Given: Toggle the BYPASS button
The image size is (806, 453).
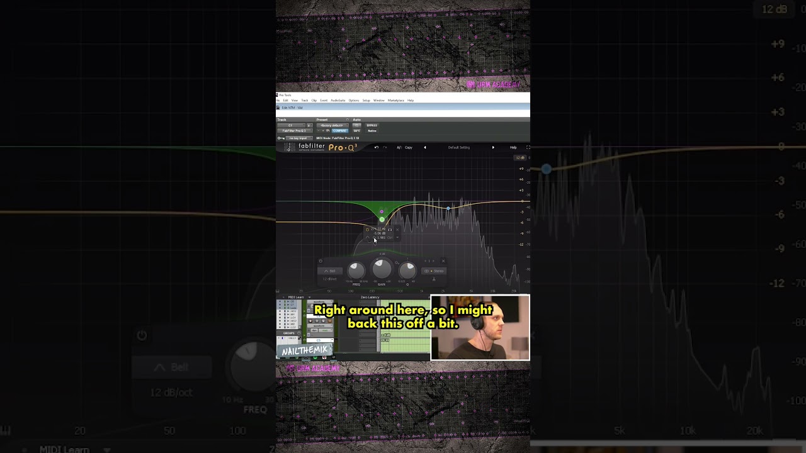Looking at the screenshot, I should click(372, 125).
